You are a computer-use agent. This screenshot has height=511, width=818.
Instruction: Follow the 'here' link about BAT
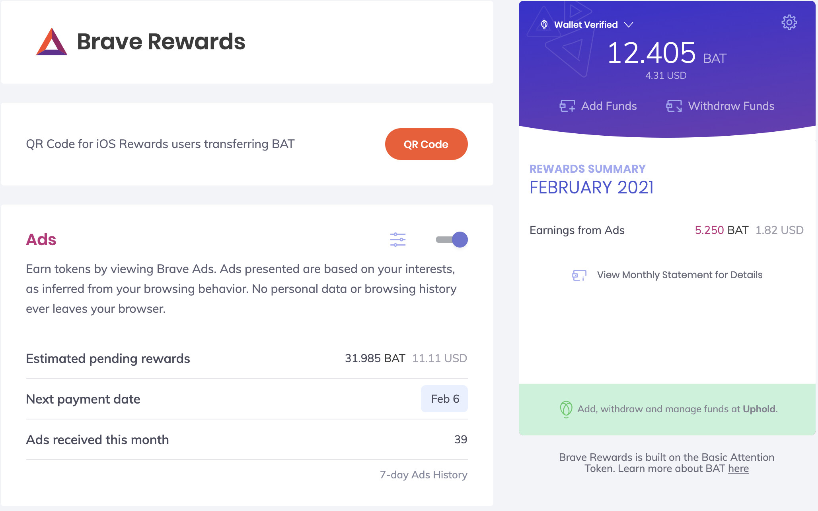(738, 468)
